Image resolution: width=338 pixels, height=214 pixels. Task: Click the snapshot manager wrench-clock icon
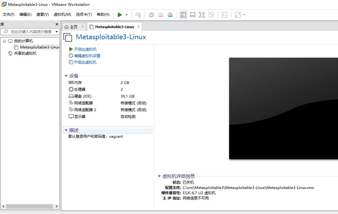[170, 15]
